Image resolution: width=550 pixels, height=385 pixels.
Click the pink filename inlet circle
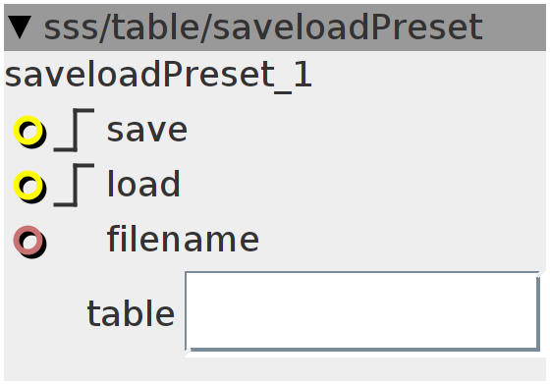tap(29, 242)
